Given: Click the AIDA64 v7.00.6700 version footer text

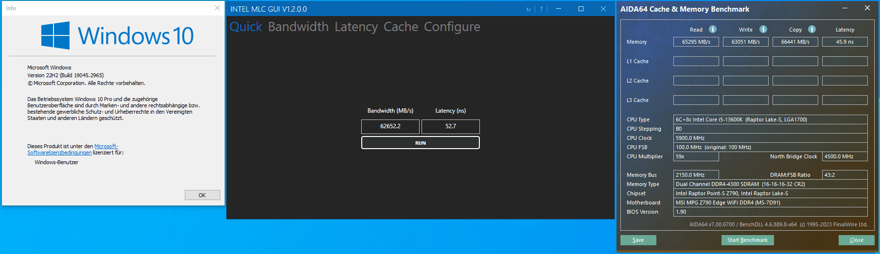Looking at the screenshot, I should [778, 224].
